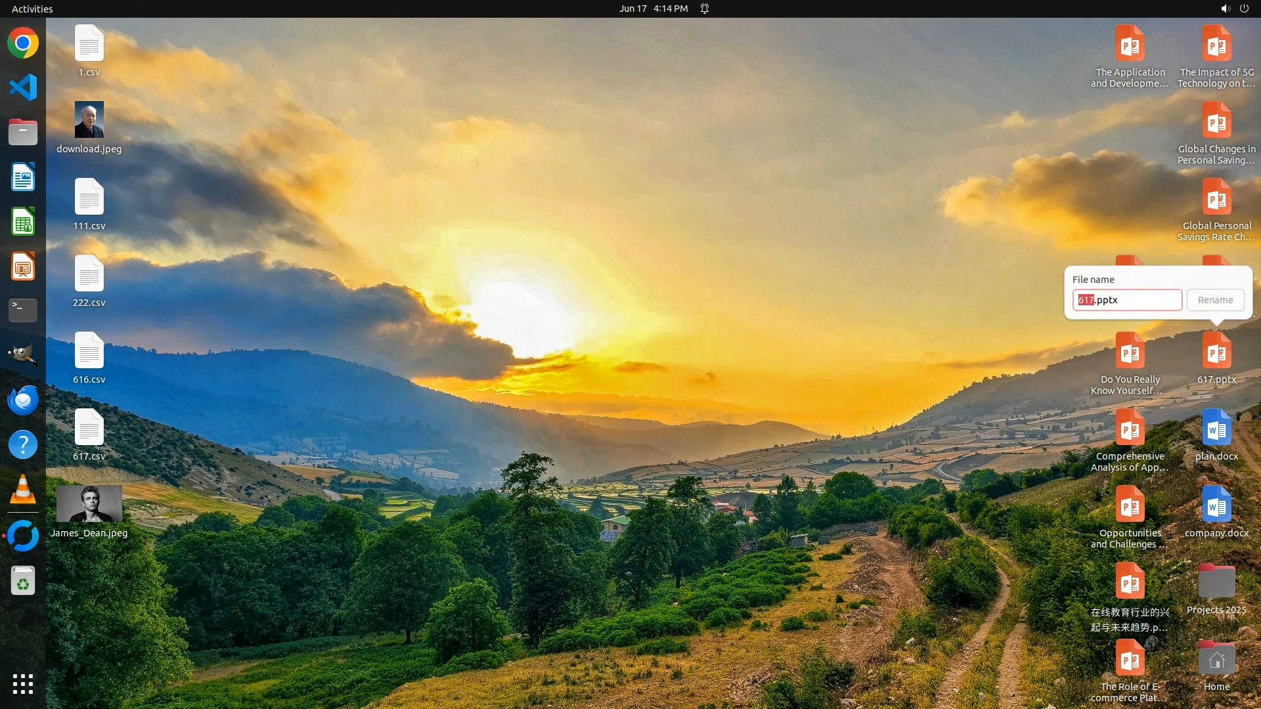
Task: Click the Rename button
Action: point(1215,300)
